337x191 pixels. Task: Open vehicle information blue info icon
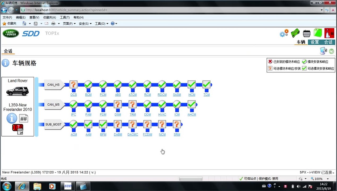[12, 118]
